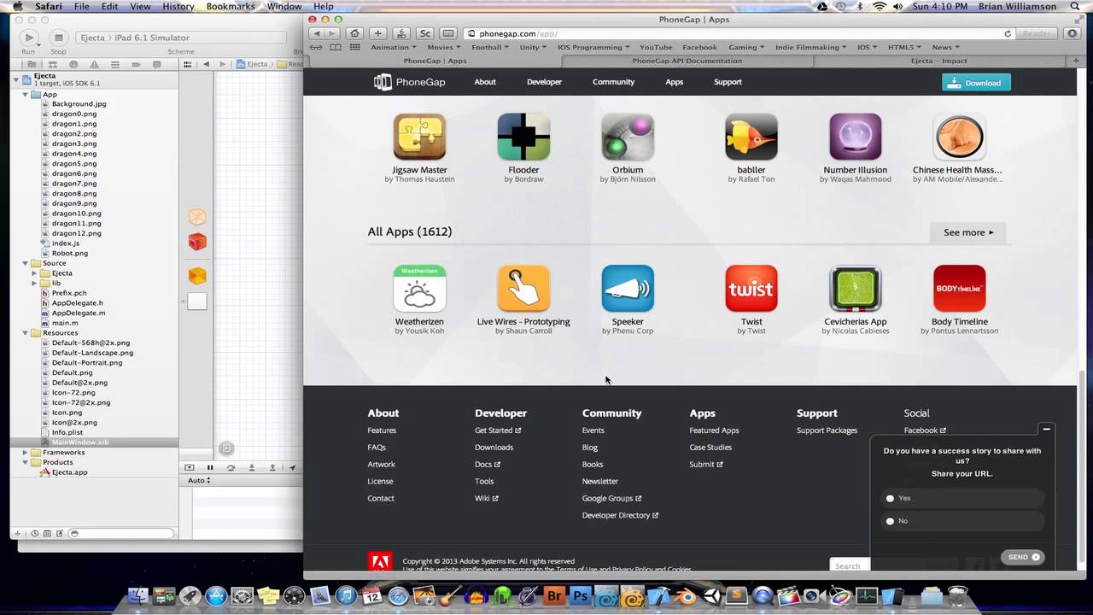
Task: Show the Xcode Project navigator folder icon
Action: point(32,64)
